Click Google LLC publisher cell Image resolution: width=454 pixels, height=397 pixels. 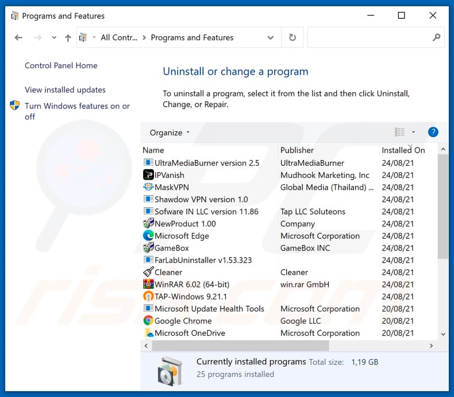(301, 321)
